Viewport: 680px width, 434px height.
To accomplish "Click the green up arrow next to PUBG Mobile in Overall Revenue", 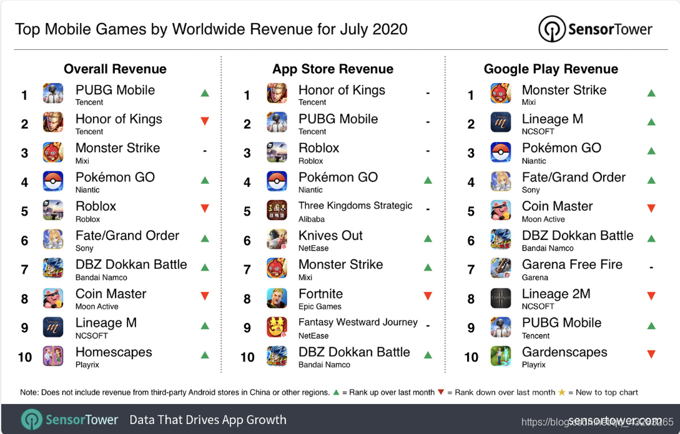I will point(205,93).
